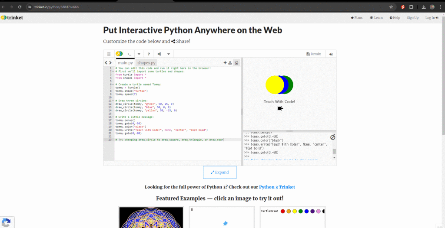
Task: Select the yellow color in TurtleDraw
Action: click(x=295, y=211)
